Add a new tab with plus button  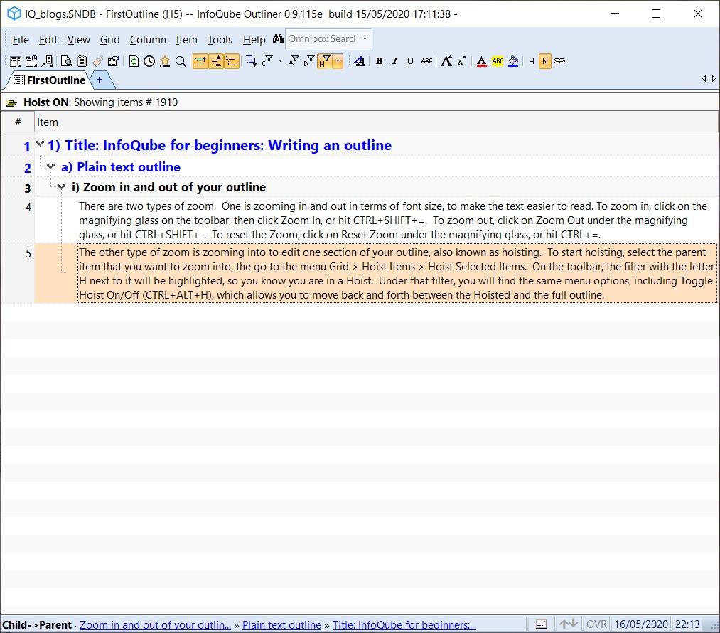tap(100, 80)
